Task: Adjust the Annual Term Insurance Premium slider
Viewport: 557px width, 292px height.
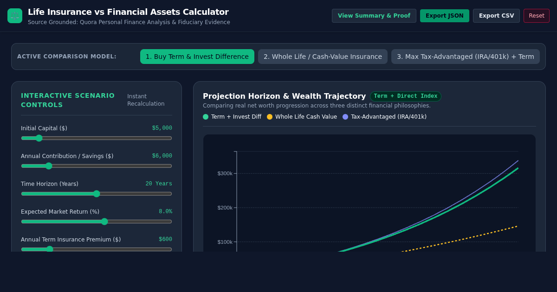Action: pos(97,249)
